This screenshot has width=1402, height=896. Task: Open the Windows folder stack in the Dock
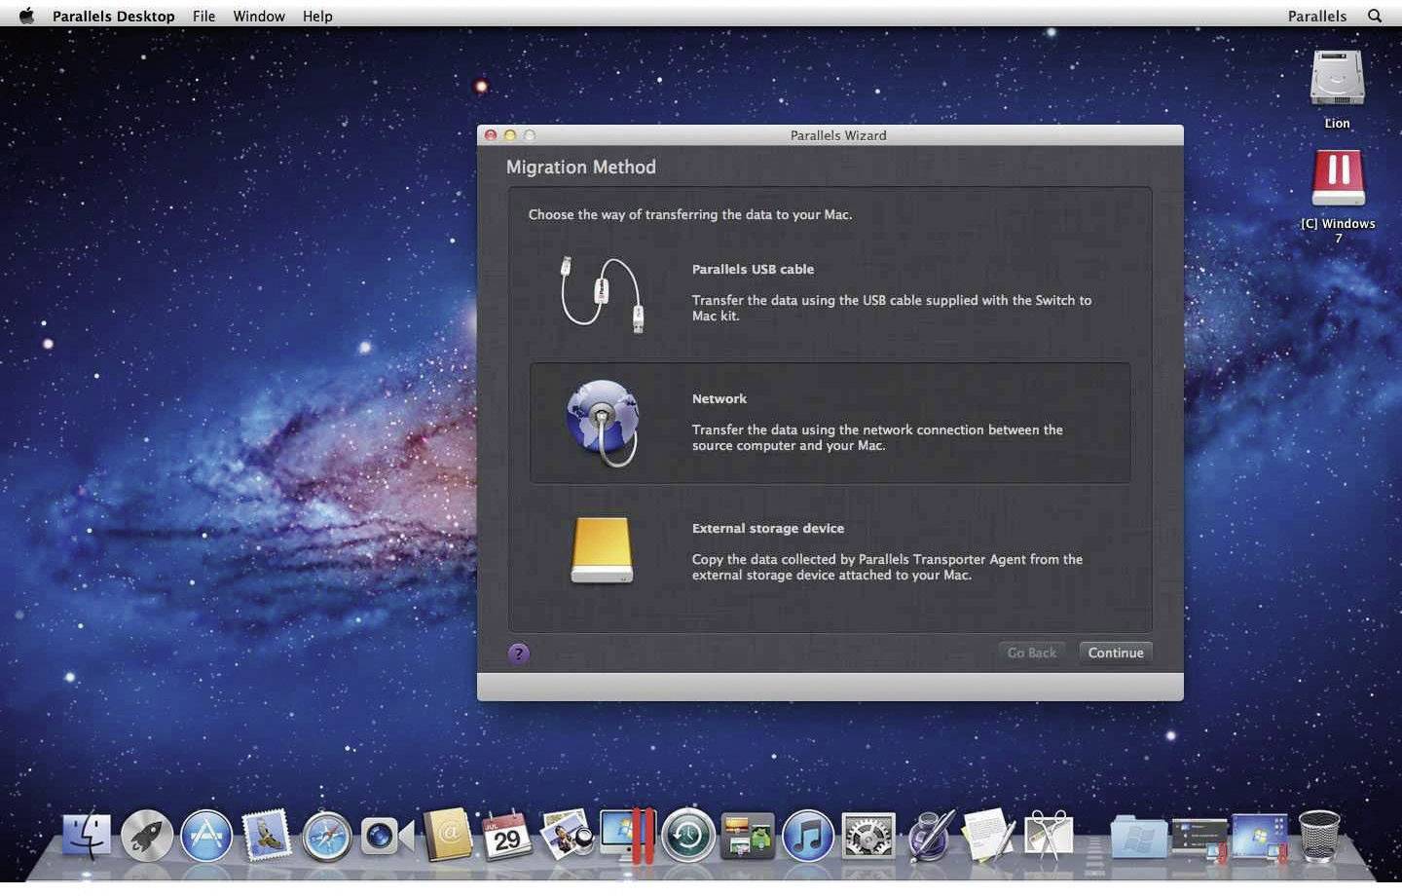tap(1139, 837)
